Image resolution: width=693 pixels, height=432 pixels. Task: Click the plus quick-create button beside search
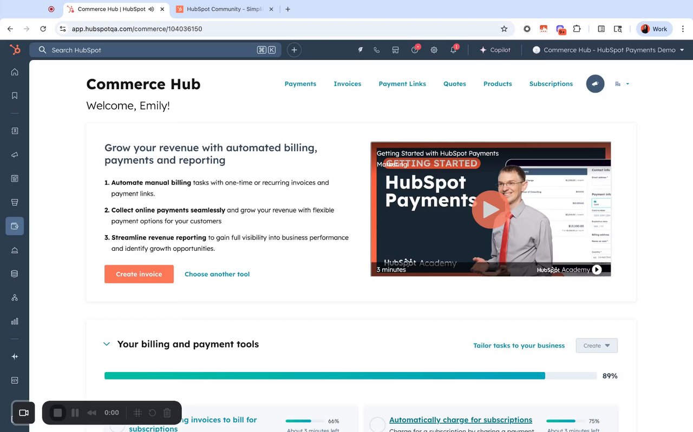click(294, 50)
